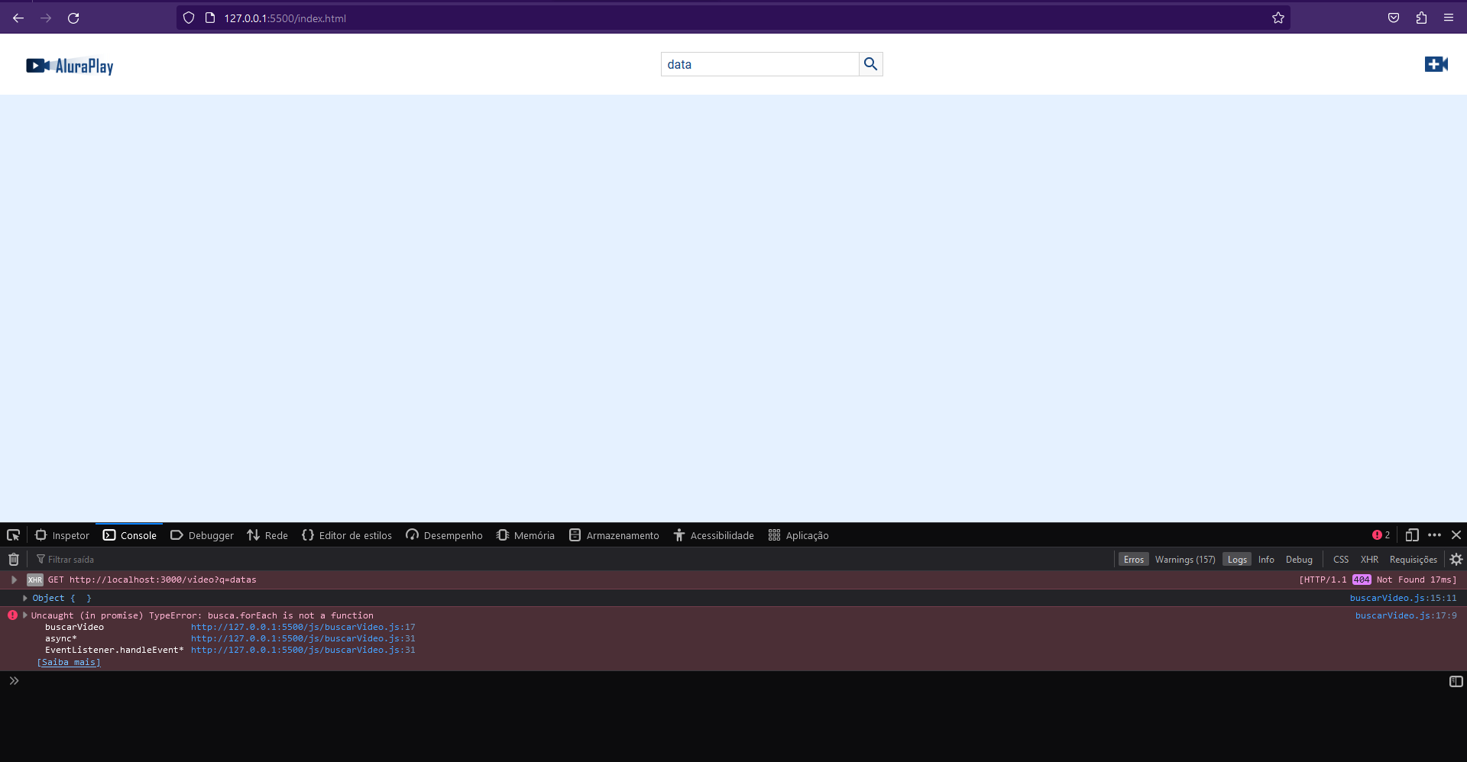Reload the current page
Screen dimensions: 1467x762
click(73, 18)
